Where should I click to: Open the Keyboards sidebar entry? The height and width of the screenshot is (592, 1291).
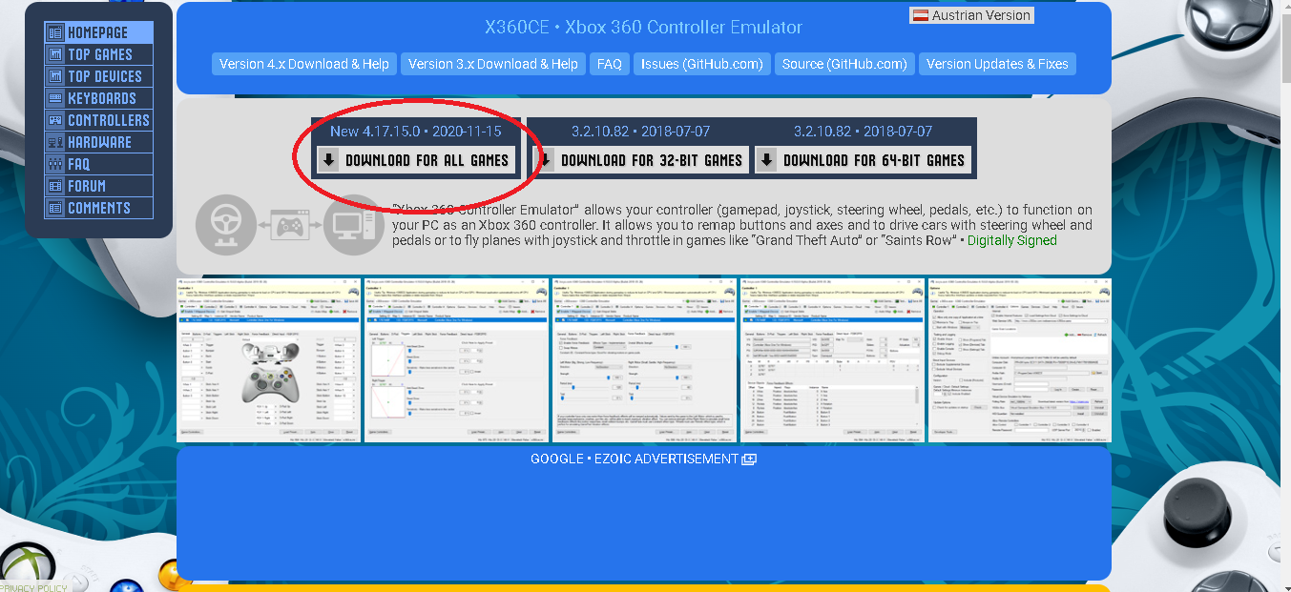tap(98, 98)
